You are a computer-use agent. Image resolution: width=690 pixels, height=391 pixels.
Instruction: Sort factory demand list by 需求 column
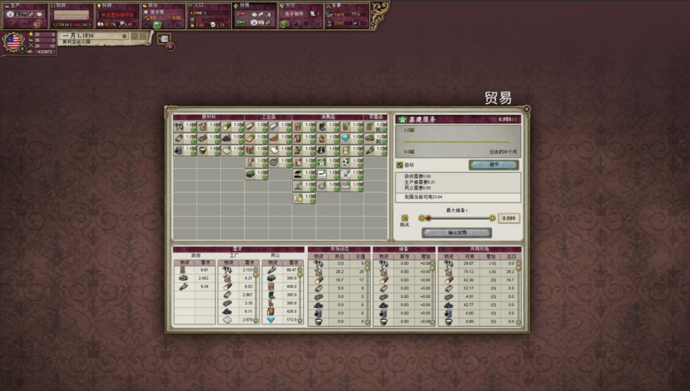click(x=249, y=262)
